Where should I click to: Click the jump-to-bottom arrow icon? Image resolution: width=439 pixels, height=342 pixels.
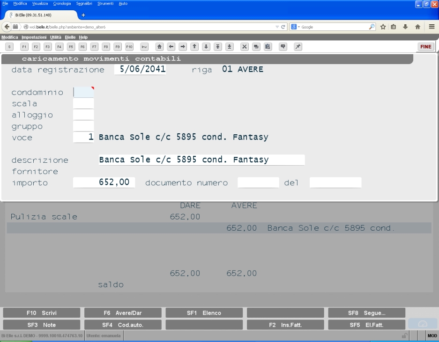tap(229, 47)
